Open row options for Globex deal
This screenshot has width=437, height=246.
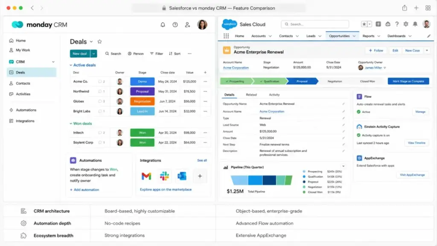(x=205, y=101)
